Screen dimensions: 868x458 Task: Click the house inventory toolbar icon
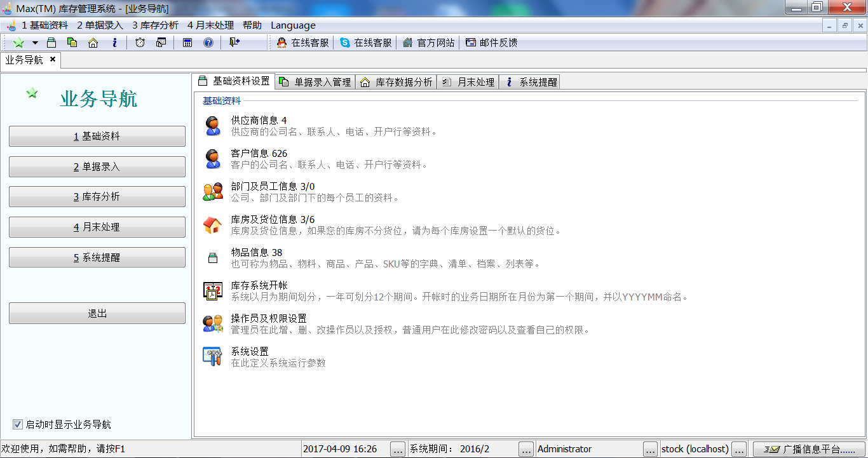(x=93, y=43)
